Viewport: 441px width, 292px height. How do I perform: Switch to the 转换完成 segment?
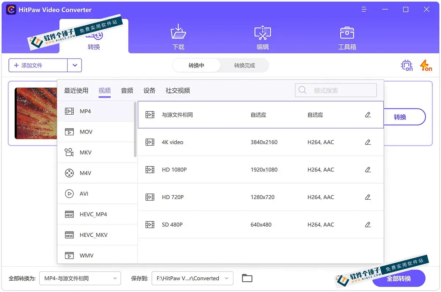coord(244,65)
